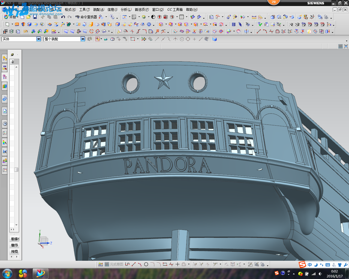Toggle the Snap to Quadrant Point option
This screenshot has width=349, height=279.
[x=188, y=39]
